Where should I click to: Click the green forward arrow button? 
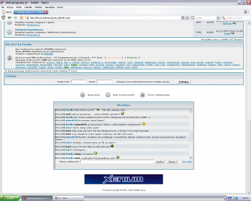coord(16,18)
